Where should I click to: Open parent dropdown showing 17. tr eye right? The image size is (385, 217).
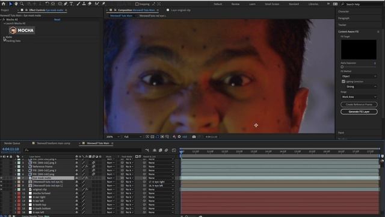point(161,182)
